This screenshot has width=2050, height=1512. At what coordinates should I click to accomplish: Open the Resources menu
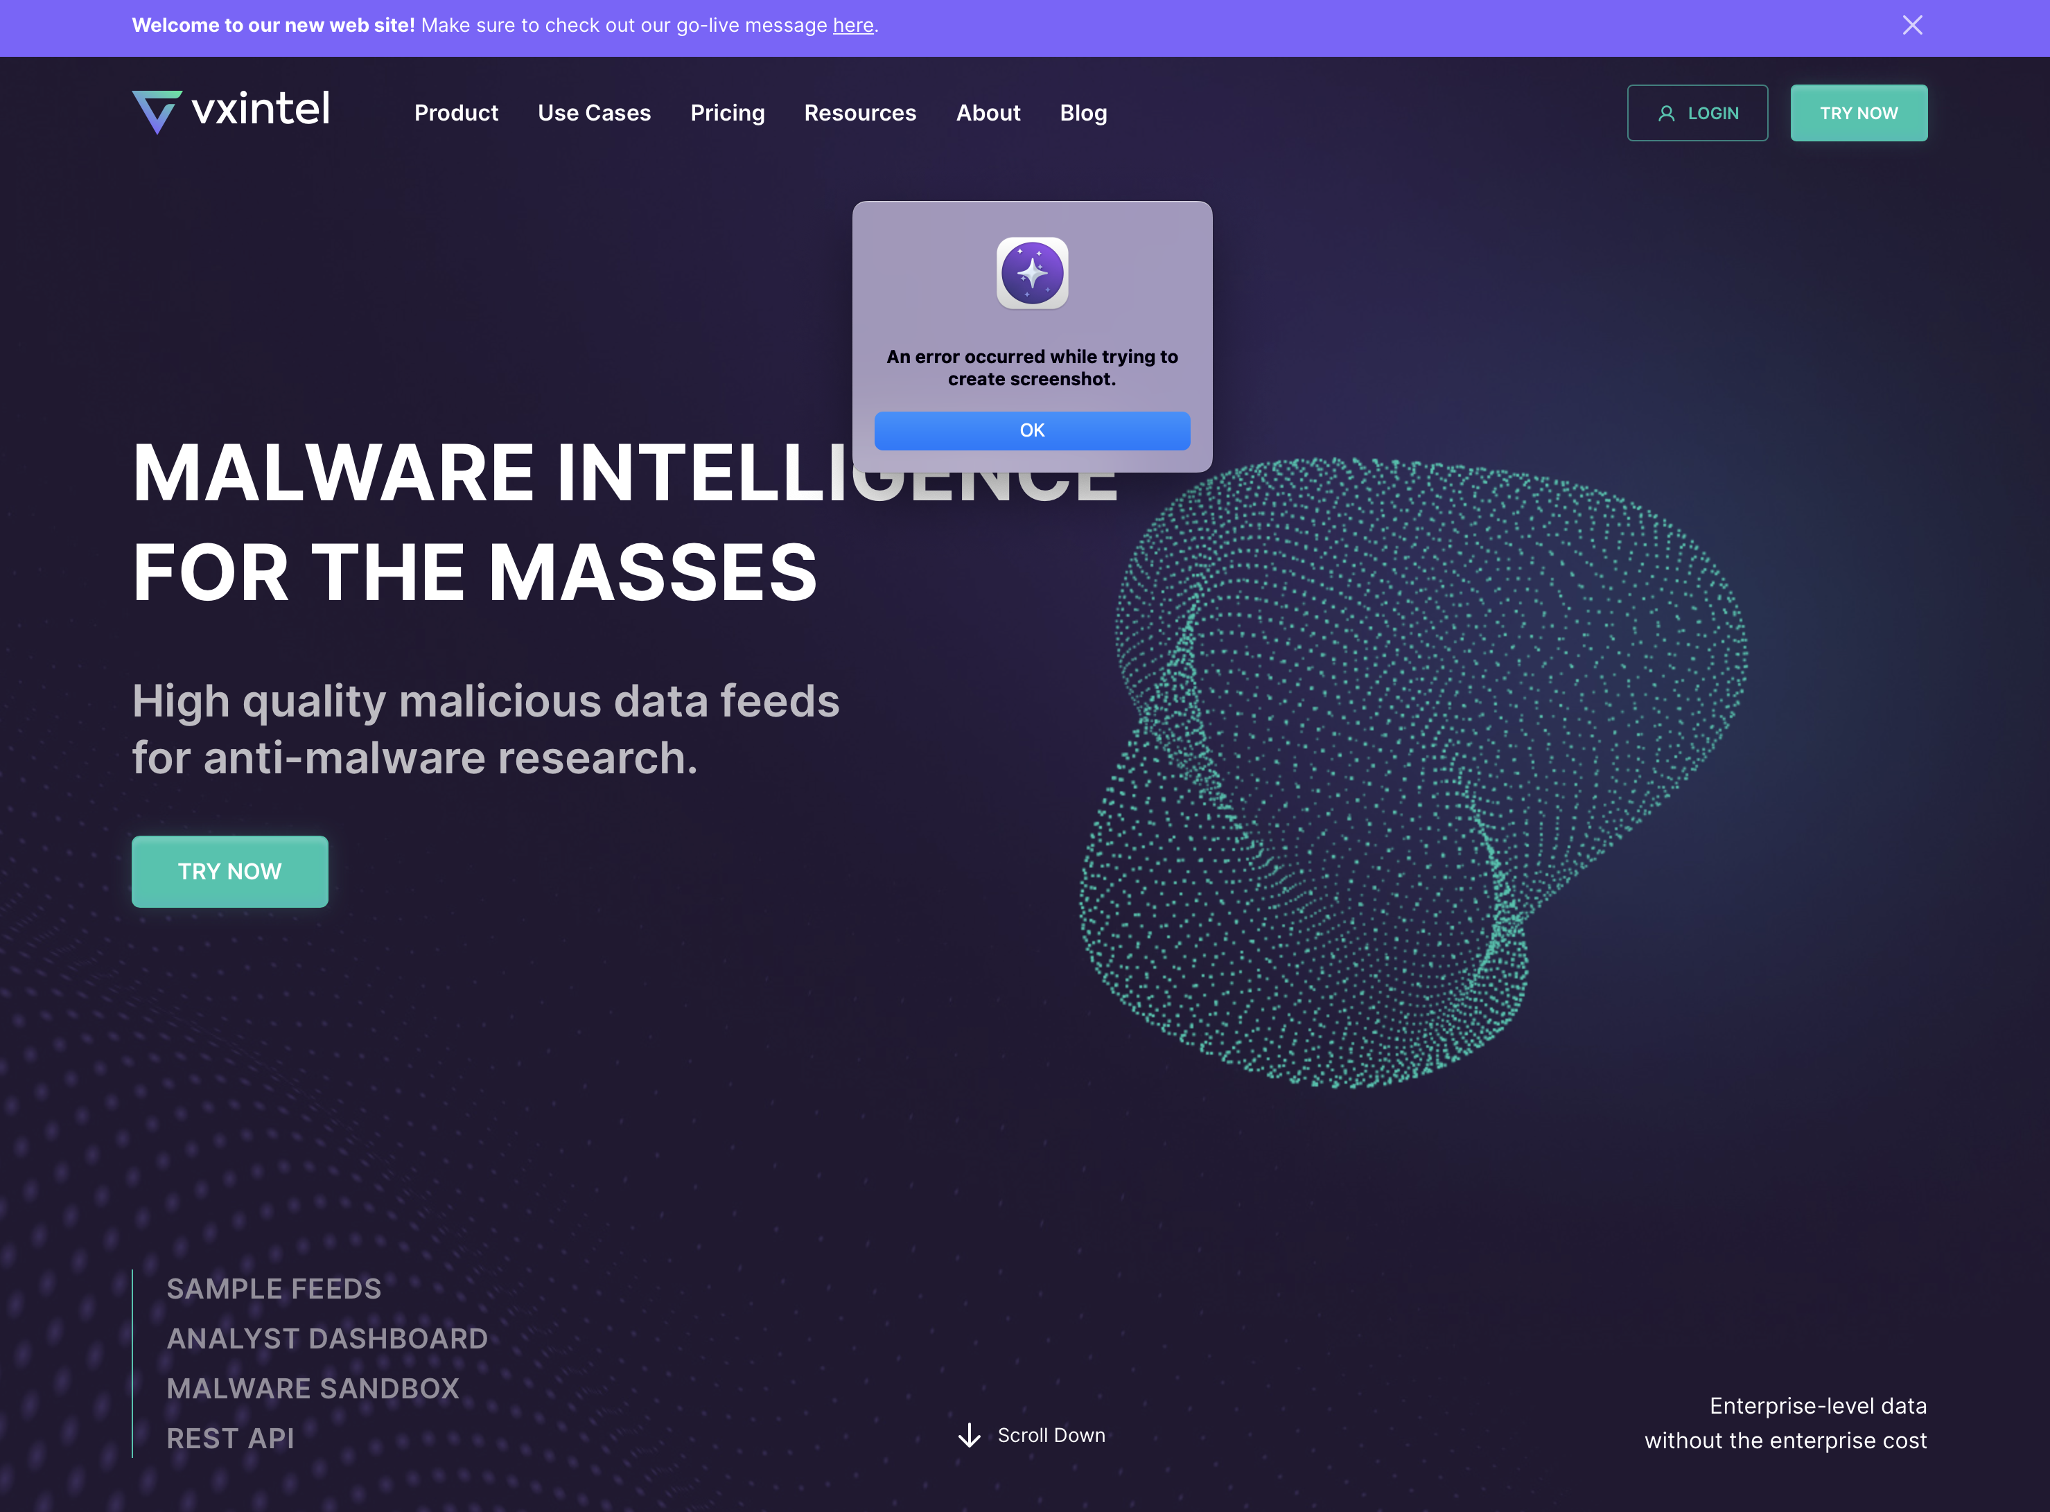859,112
